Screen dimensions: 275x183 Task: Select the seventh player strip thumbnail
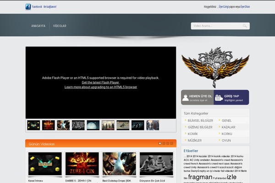[123, 125]
